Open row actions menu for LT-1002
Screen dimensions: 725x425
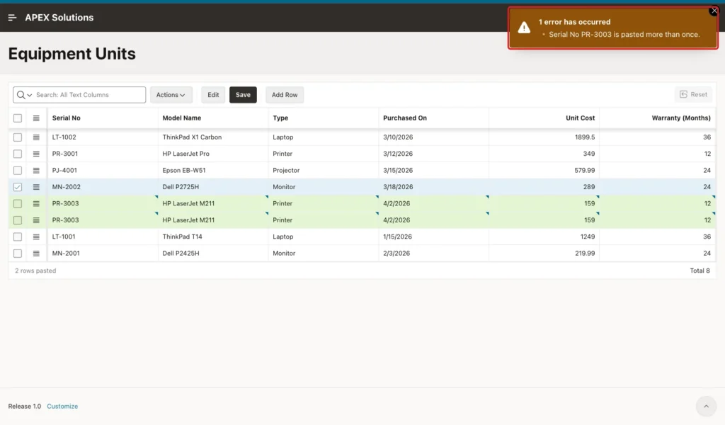tap(36, 137)
